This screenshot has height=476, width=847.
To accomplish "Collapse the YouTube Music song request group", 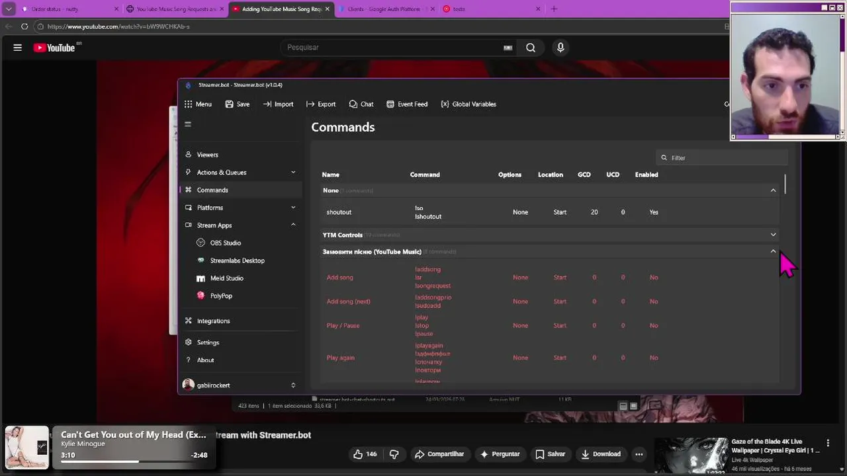I will [773, 252].
